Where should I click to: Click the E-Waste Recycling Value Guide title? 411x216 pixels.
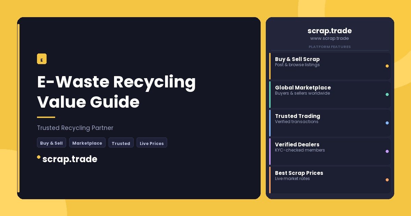click(116, 92)
